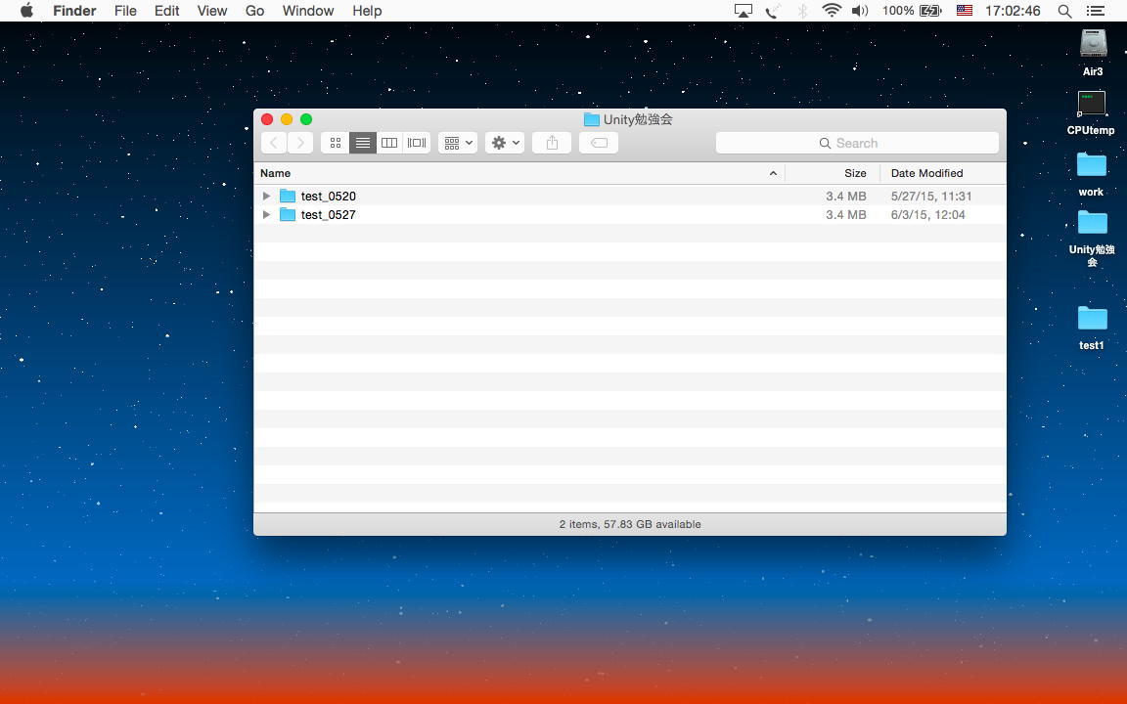Enable Cover Flow view
1127x704 pixels.
click(417, 143)
